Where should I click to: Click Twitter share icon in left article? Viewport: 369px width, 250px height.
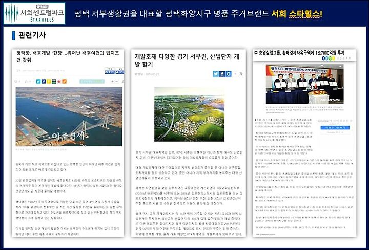pos(38,81)
